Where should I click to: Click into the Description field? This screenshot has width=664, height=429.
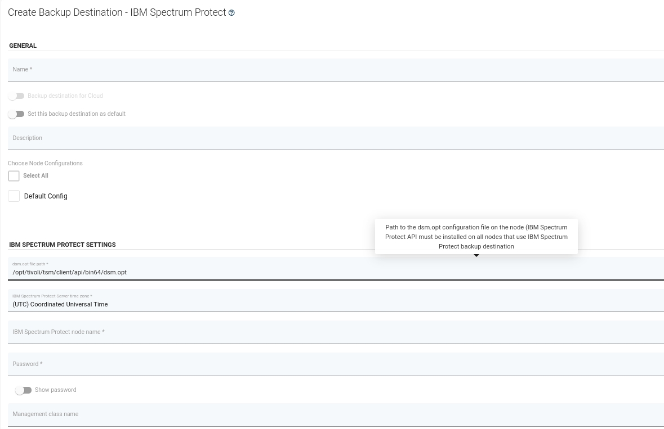(x=336, y=138)
